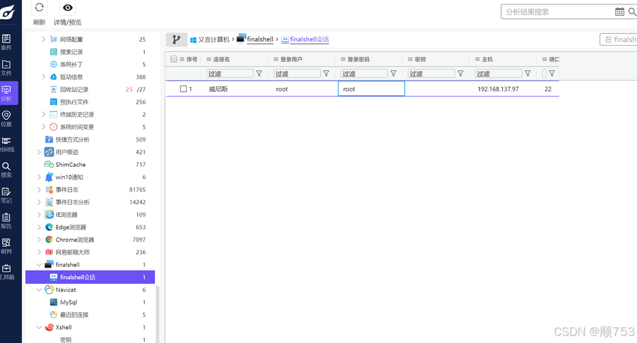
Task: Select the 分析 sidebar section
Action: pos(8,93)
